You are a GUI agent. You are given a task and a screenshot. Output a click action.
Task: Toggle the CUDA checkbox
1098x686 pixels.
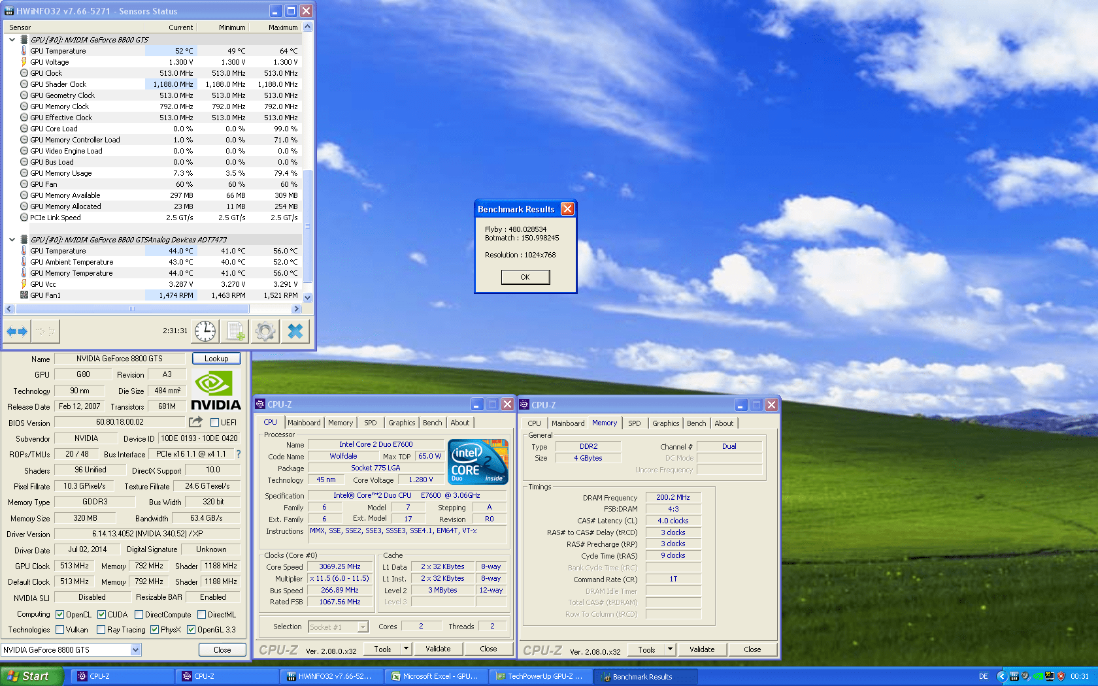pyautogui.click(x=102, y=615)
